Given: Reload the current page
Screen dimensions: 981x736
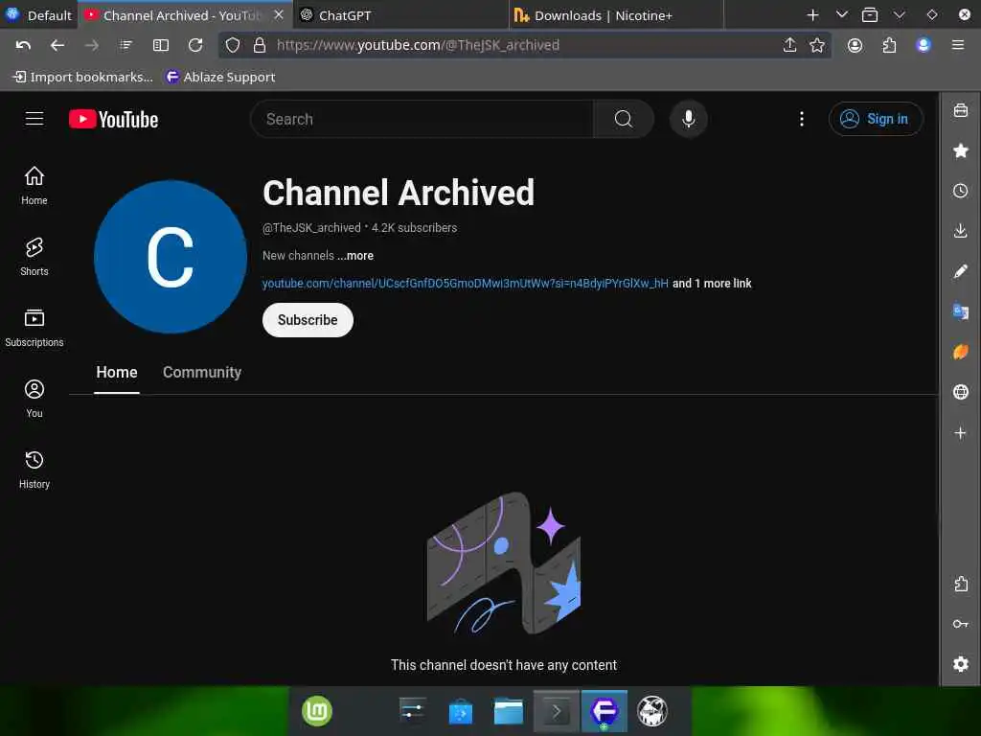Looking at the screenshot, I should (195, 45).
